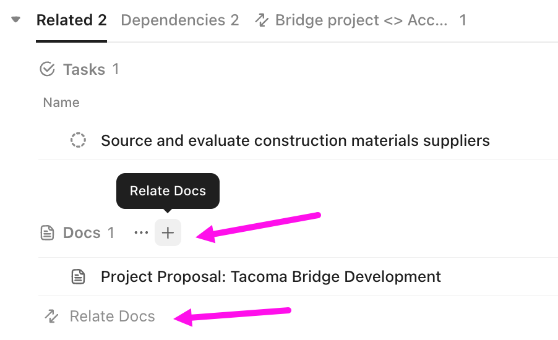Open the three-dot options next to Docs
The width and height of the screenshot is (558, 340).
[x=141, y=233]
